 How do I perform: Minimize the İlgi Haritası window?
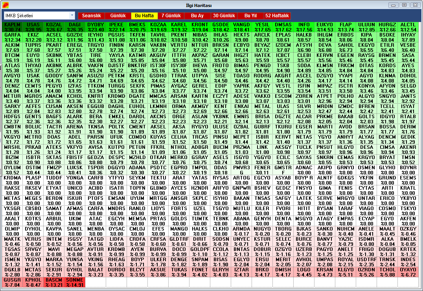coord(394,5)
